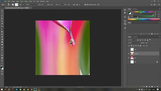The image size is (161, 91).
Task: Open the layer Opacity dropdown arrow
Action: 149,43
